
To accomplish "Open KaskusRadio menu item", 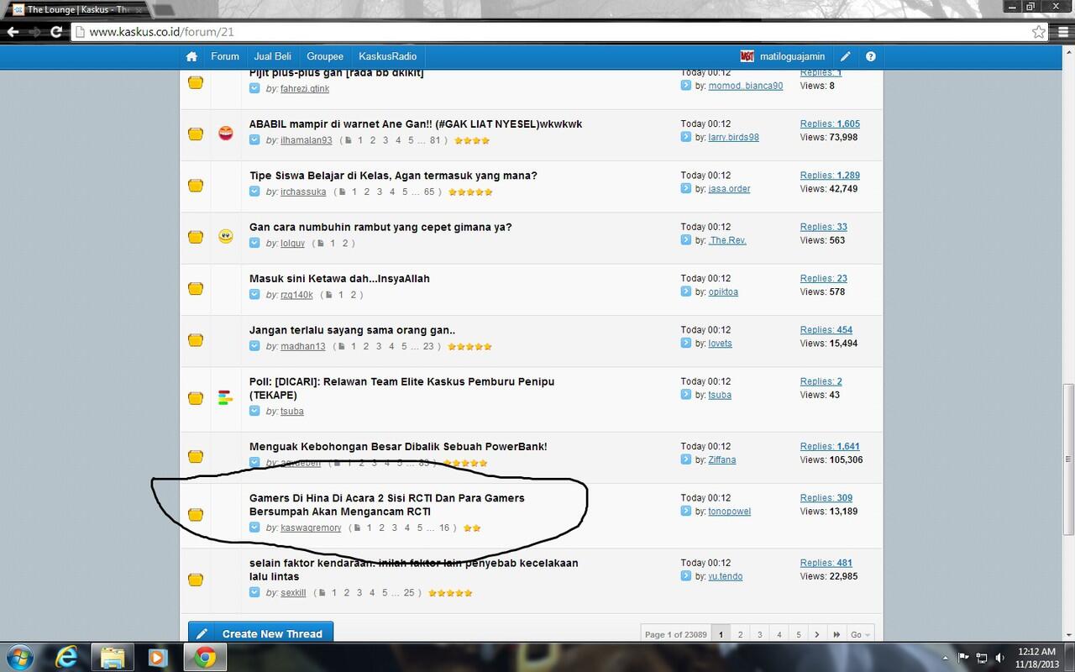I will [387, 56].
